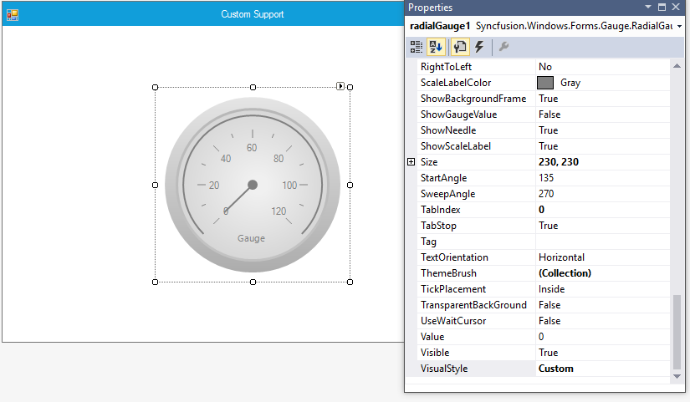Click the 60 scale label on gauge
This screenshot has height=402, width=690.
click(x=252, y=148)
